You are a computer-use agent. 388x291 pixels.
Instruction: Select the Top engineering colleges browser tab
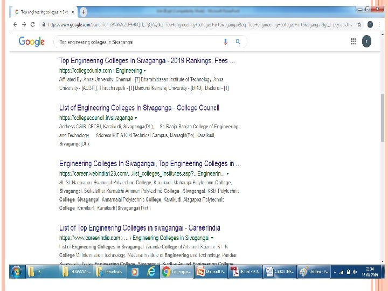click(44, 12)
